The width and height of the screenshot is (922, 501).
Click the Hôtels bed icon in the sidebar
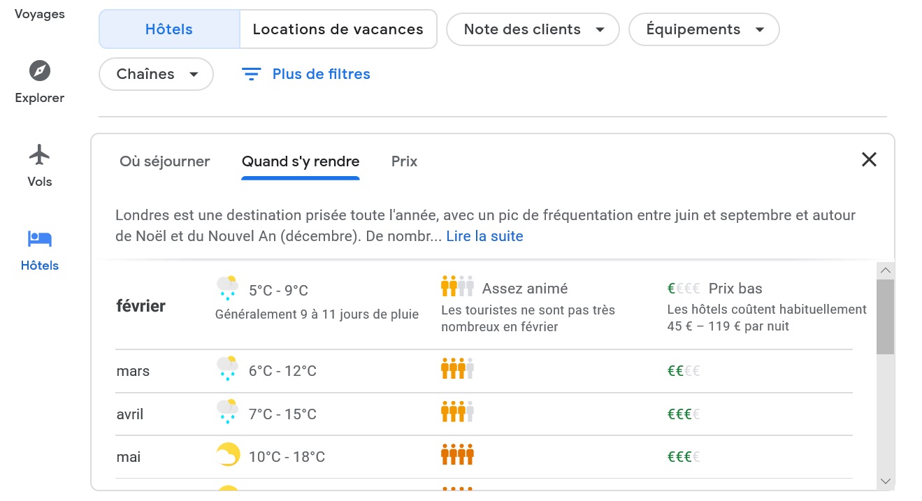(x=40, y=239)
